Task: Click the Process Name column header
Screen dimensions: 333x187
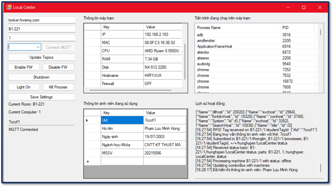Action: click(238, 28)
